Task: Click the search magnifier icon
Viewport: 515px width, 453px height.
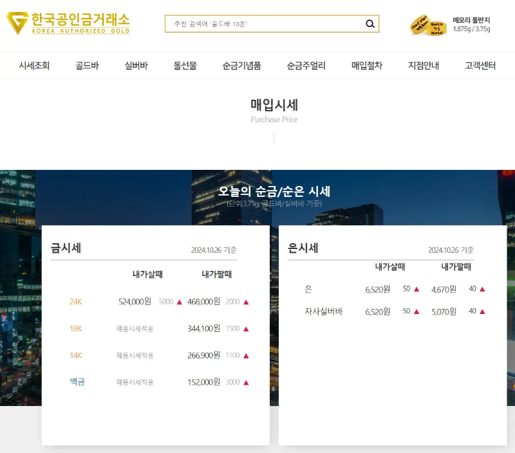Action: coord(370,24)
